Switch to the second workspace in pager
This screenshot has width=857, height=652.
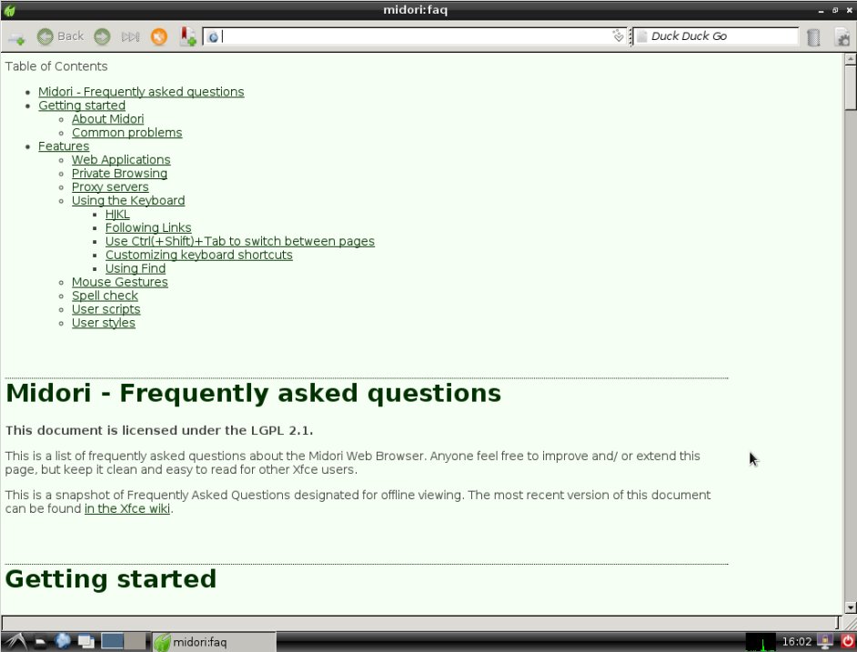pos(135,641)
